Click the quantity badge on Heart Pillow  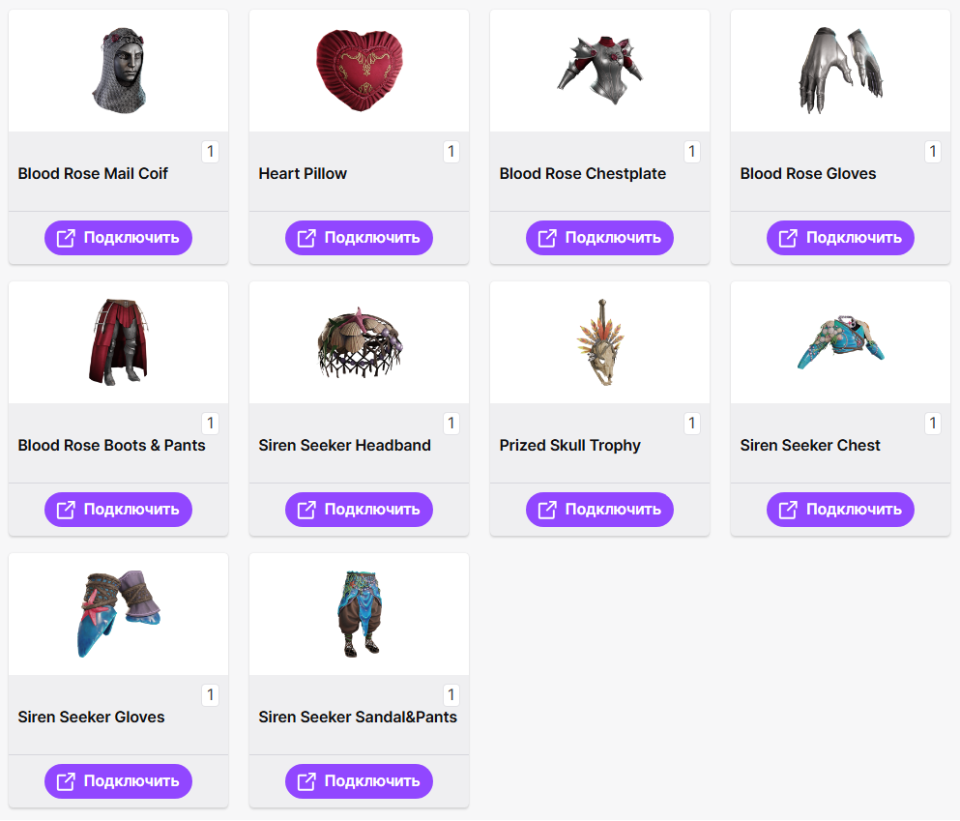coord(451,151)
